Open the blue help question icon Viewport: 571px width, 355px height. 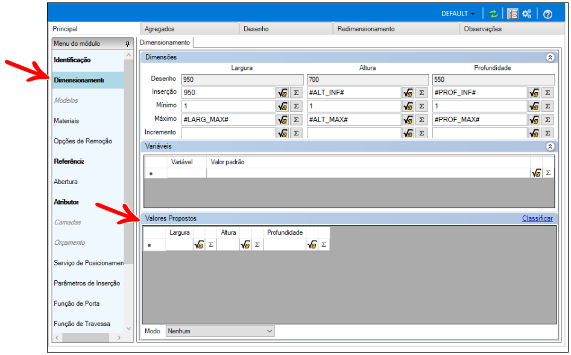pos(547,14)
